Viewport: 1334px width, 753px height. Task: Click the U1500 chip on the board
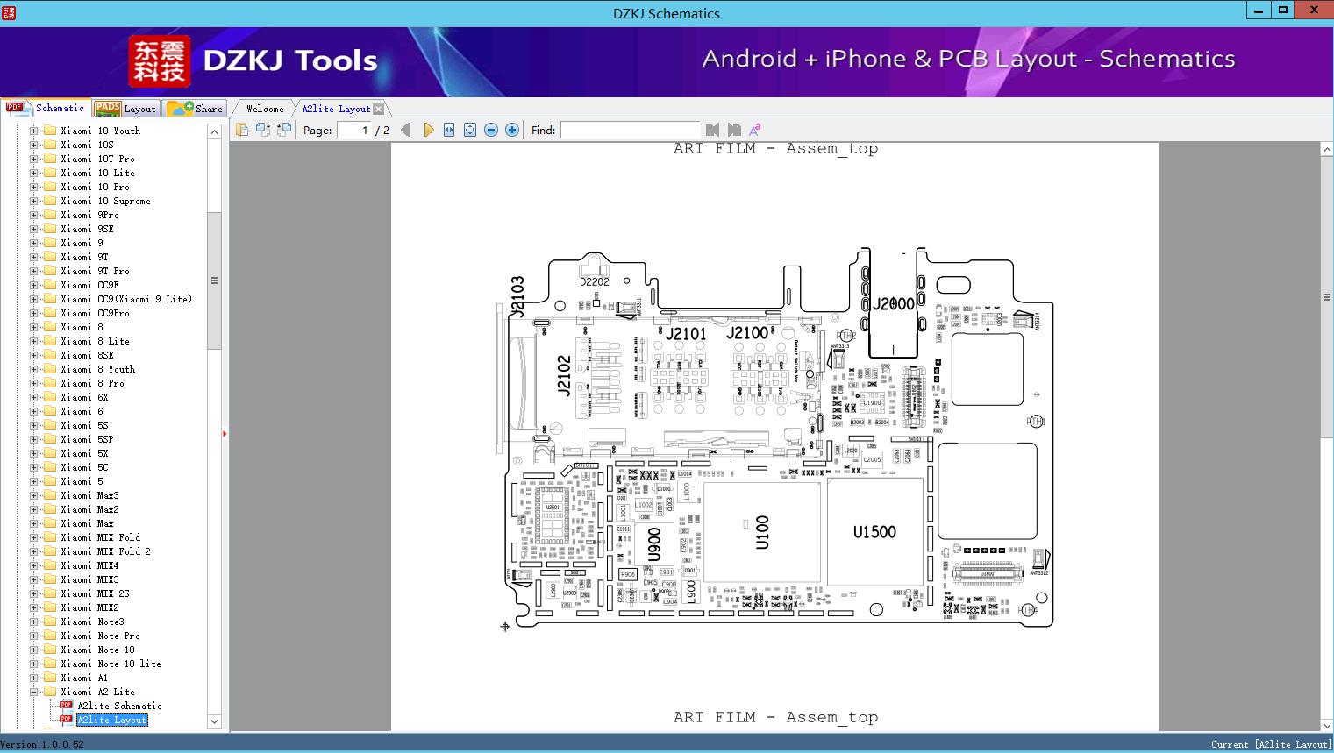point(874,532)
